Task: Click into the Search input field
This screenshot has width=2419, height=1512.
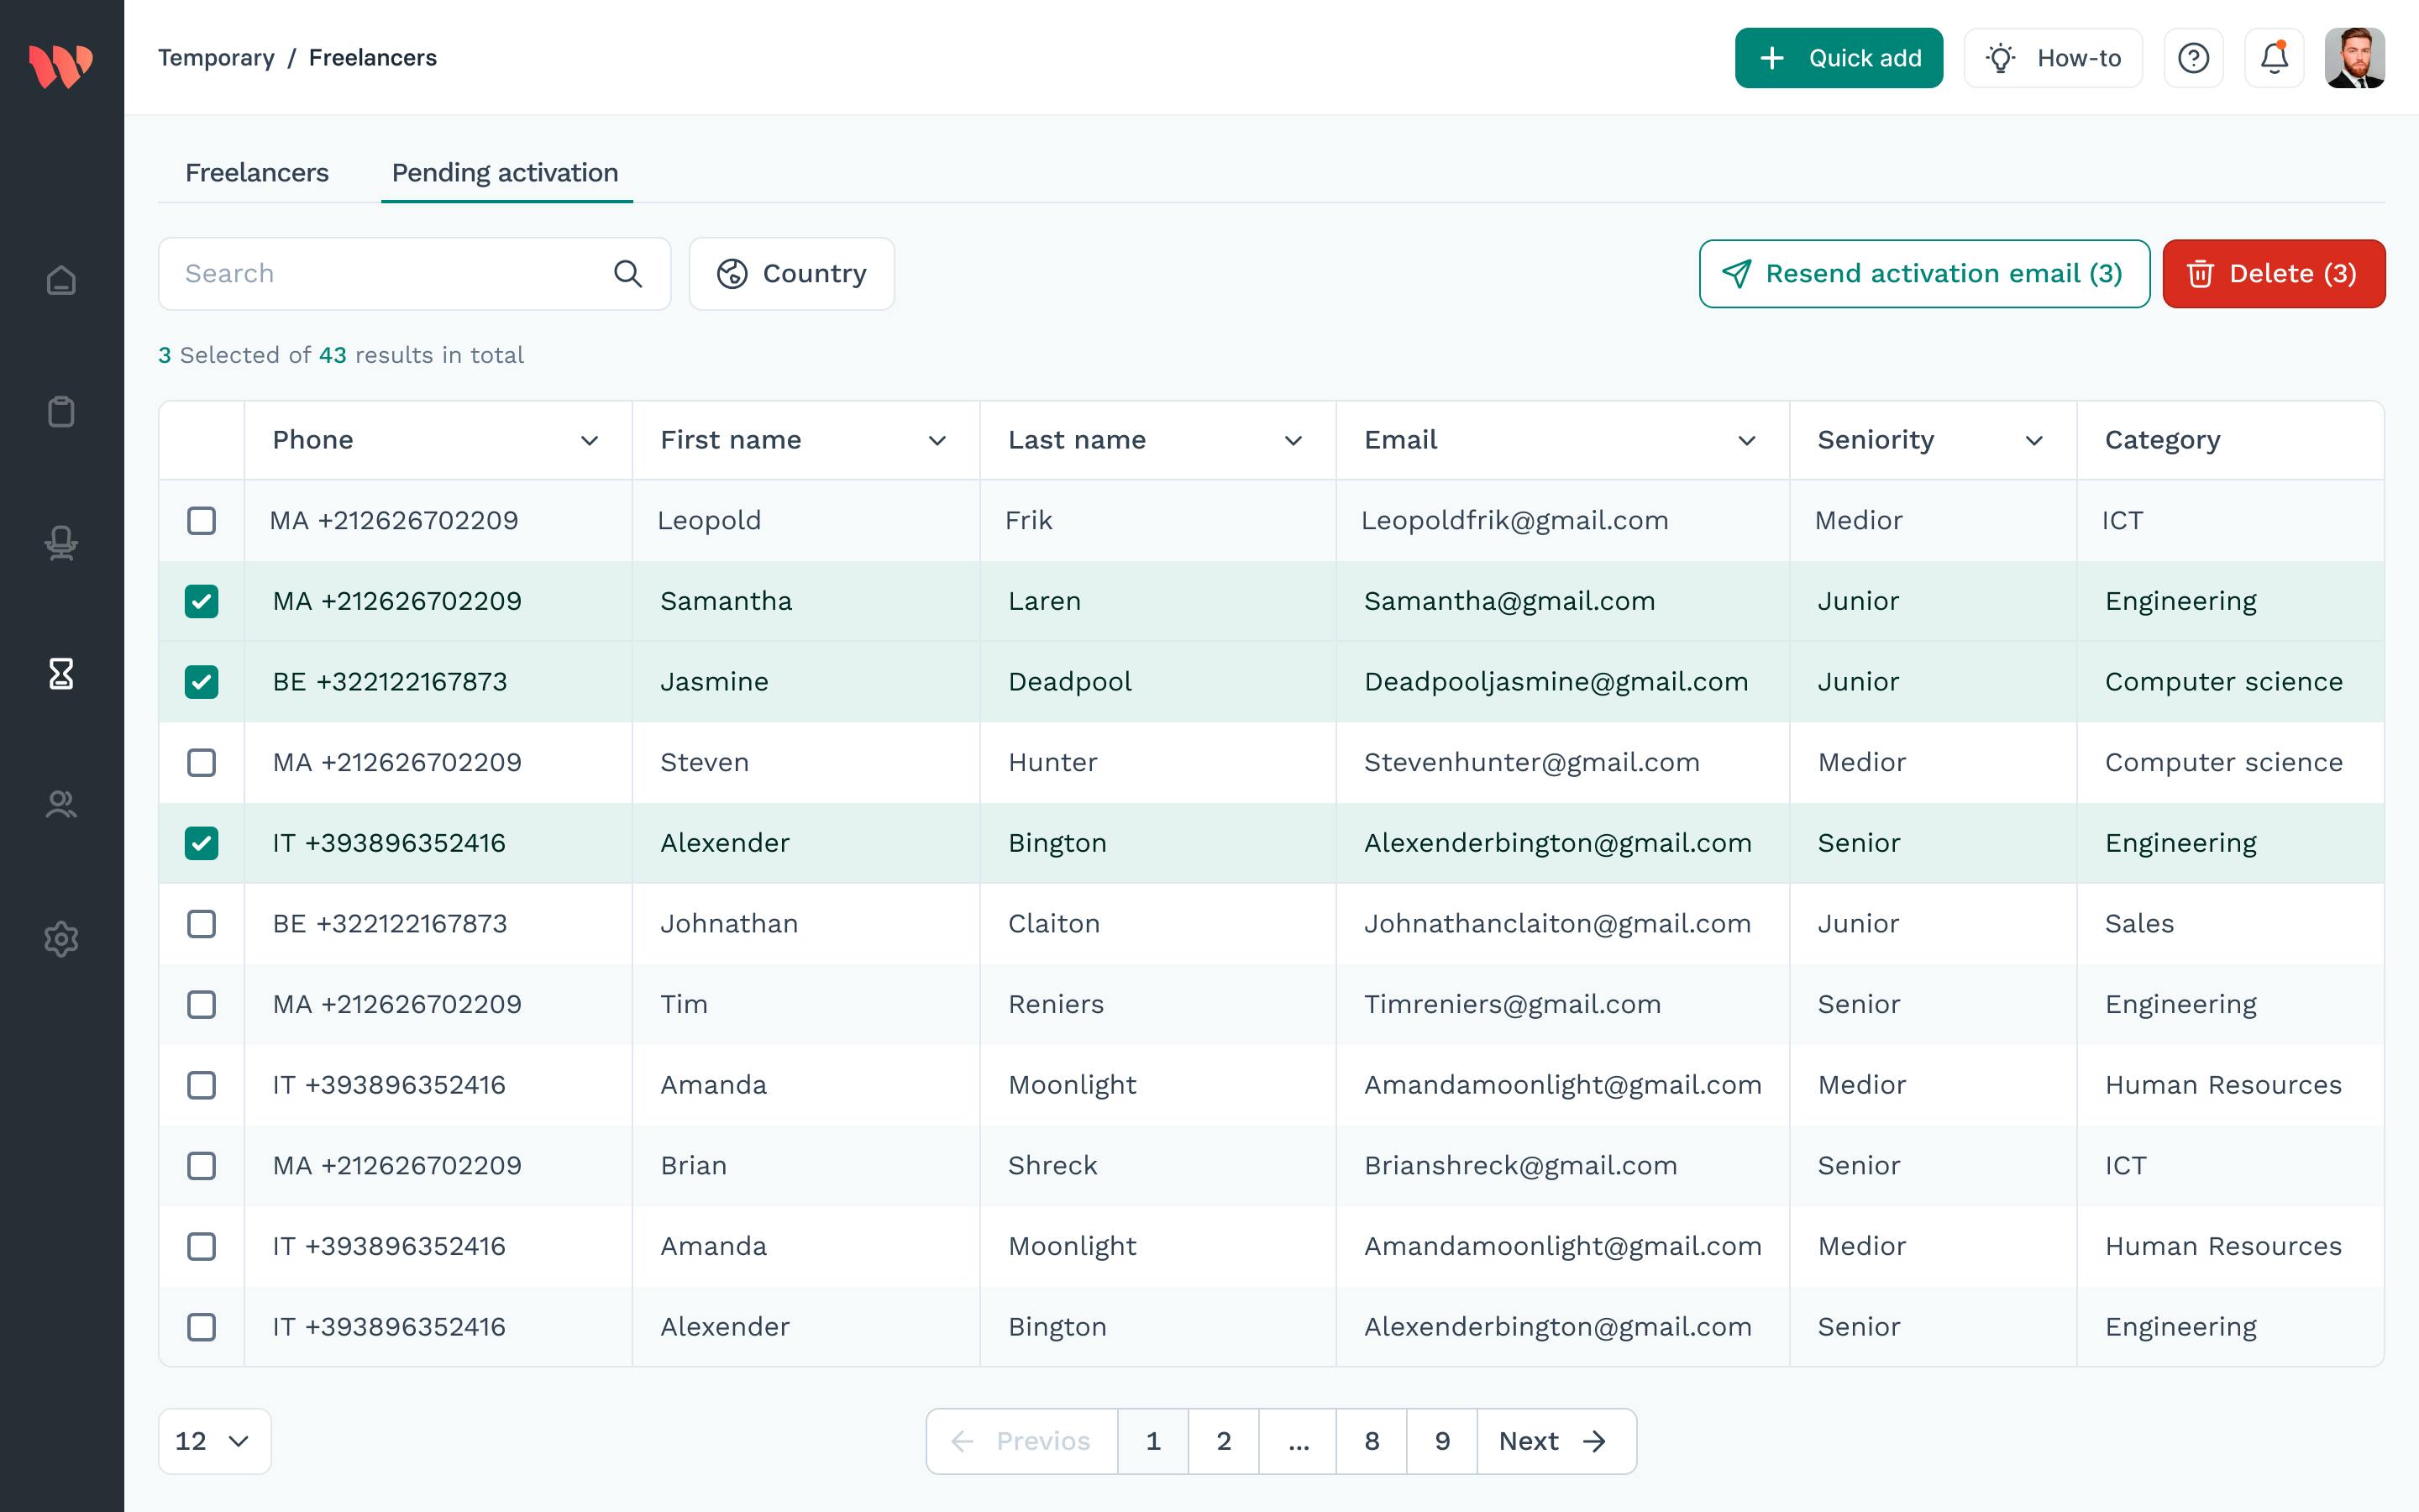Action: click(x=390, y=274)
